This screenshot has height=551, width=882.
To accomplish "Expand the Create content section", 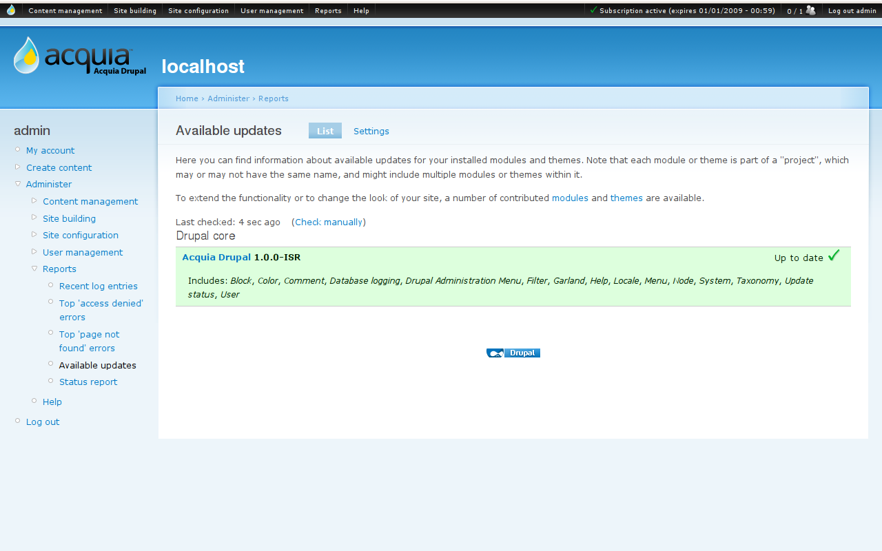I will (17, 167).
